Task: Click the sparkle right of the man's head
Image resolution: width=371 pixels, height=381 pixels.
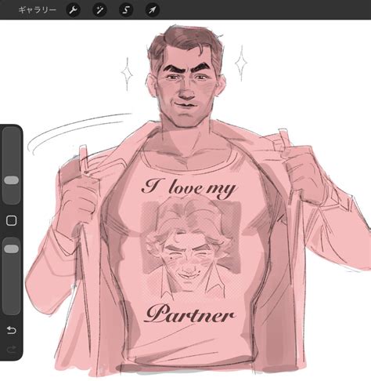Action: click(241, 63)
